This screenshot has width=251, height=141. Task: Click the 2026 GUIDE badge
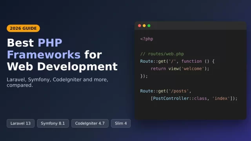[23, 28]
